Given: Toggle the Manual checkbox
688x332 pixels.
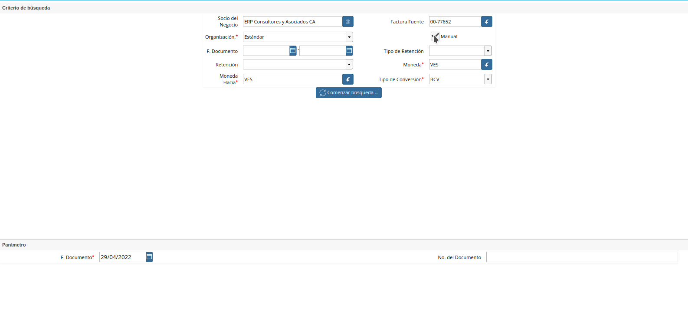Looking at the screenshot, I should click(x=435, y=36).
